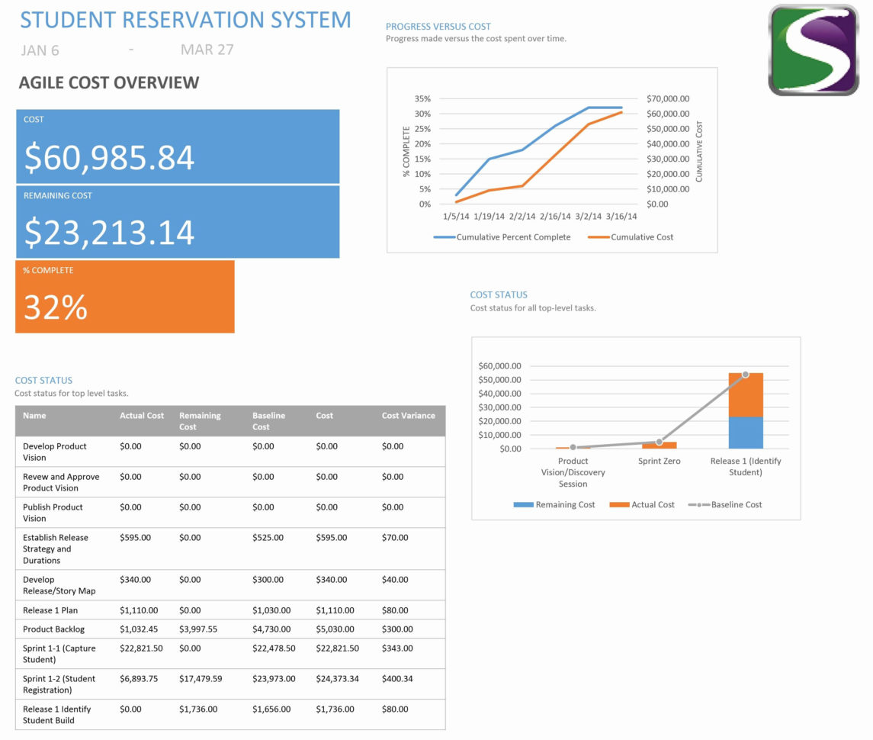873x740 pixels.
Task: Select the $23,213.14 remaining cost card
Action: 178,222
